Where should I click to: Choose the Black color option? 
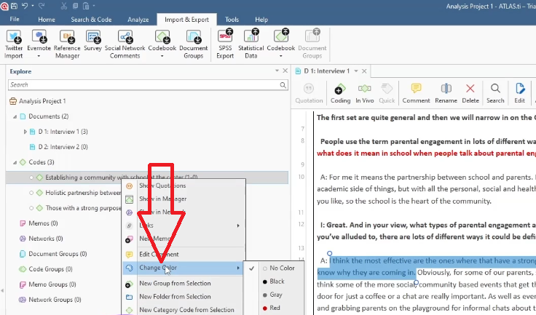(277, 282)
